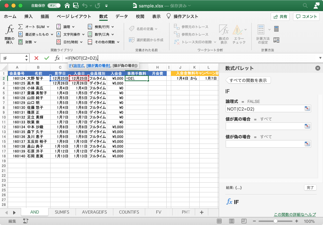Open Calculation Options (計算方法の設定)

(263, 34)
